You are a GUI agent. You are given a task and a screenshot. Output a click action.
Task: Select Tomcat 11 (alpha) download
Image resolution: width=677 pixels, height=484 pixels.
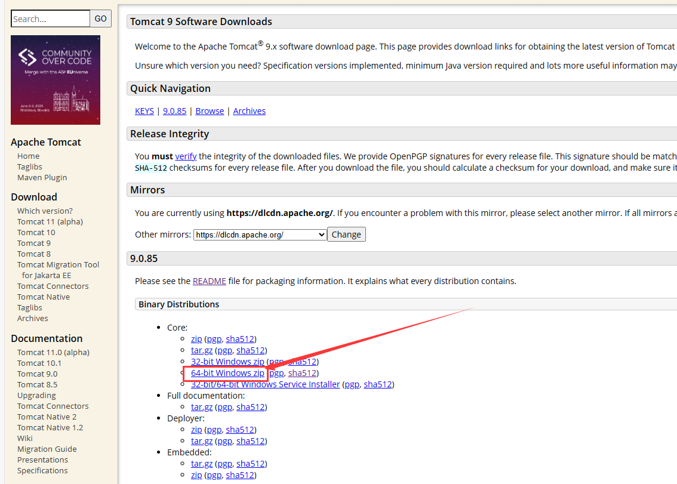click(x=50, y=221)
